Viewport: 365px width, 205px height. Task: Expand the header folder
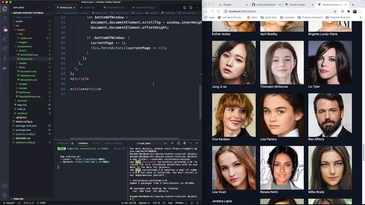click(23, 63)
